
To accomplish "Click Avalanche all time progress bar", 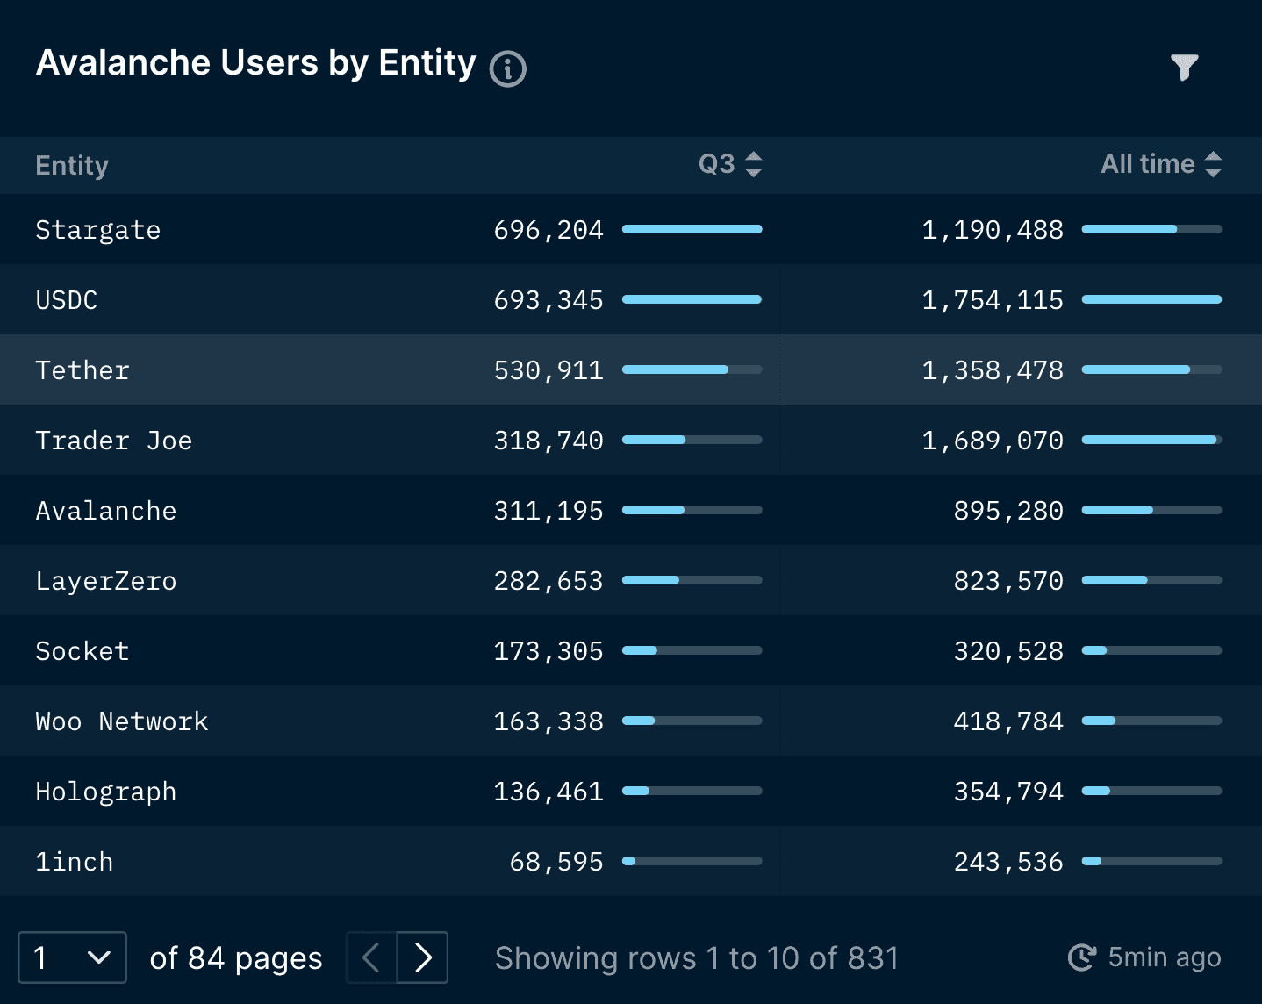I will [1151, 510].
